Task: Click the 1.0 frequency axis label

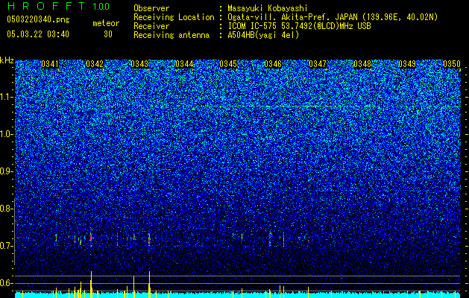Action: [x=7, y=134]
